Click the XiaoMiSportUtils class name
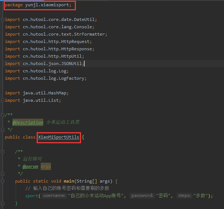The width and height of the screenshot is (224, 209). coord(59,137)
